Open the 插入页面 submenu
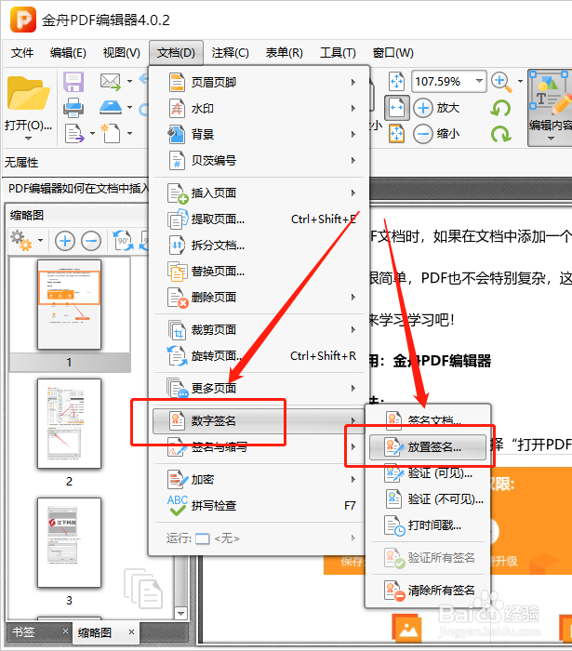The image size is (572, 651). (259, 193)
